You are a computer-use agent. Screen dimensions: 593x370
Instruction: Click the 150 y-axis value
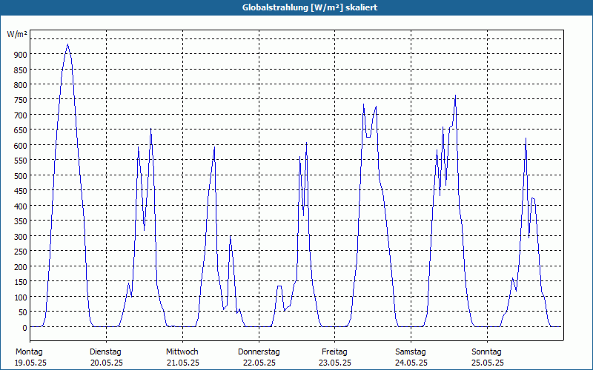(x=21, y=282)
